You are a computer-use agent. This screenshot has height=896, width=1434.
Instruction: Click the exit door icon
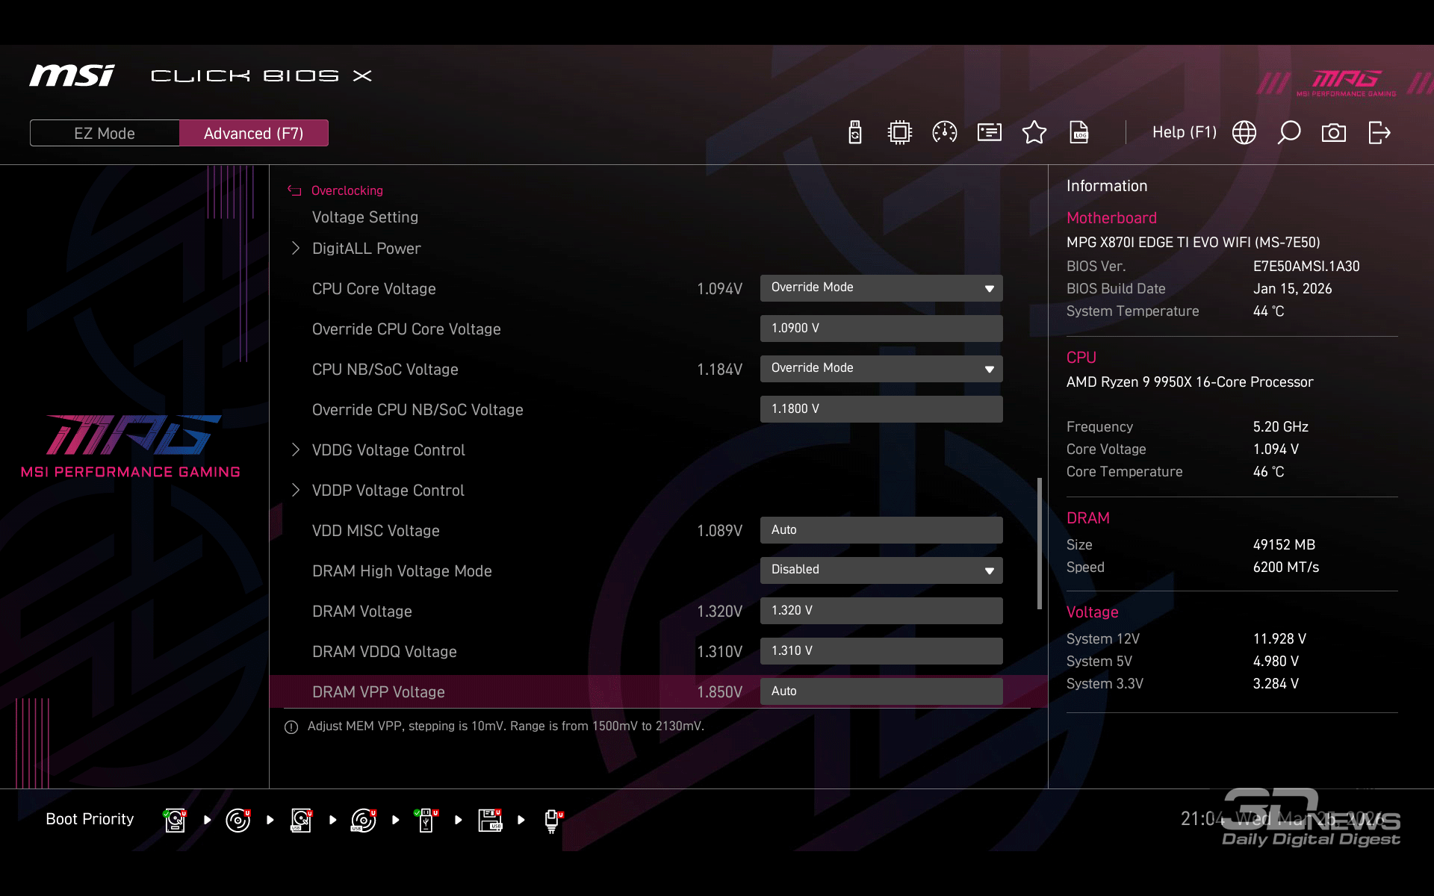click(x=1379, y=133)
